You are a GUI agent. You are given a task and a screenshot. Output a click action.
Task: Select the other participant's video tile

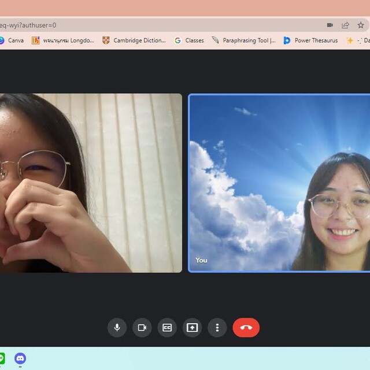90,183
